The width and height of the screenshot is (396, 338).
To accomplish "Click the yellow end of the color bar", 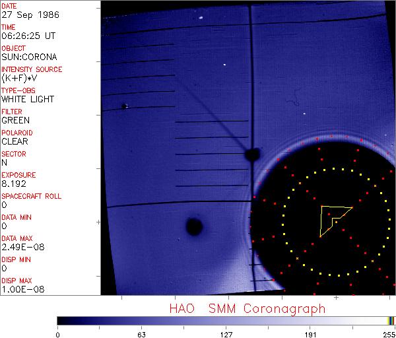I will coord(389,320).
